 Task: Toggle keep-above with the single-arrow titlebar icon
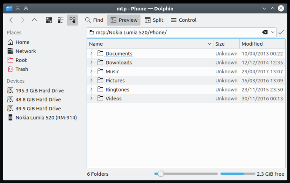[x=17, y=8]
